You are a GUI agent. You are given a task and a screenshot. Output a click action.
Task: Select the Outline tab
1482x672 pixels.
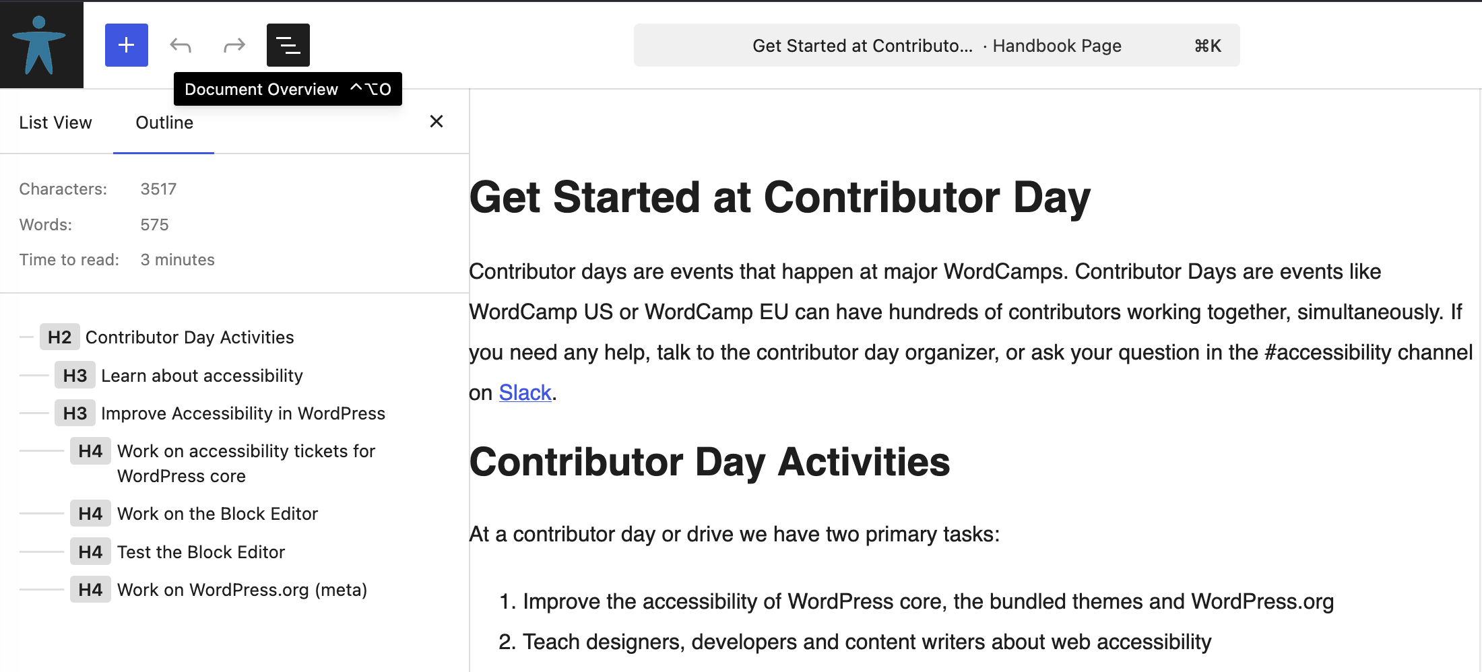(164, 122)
